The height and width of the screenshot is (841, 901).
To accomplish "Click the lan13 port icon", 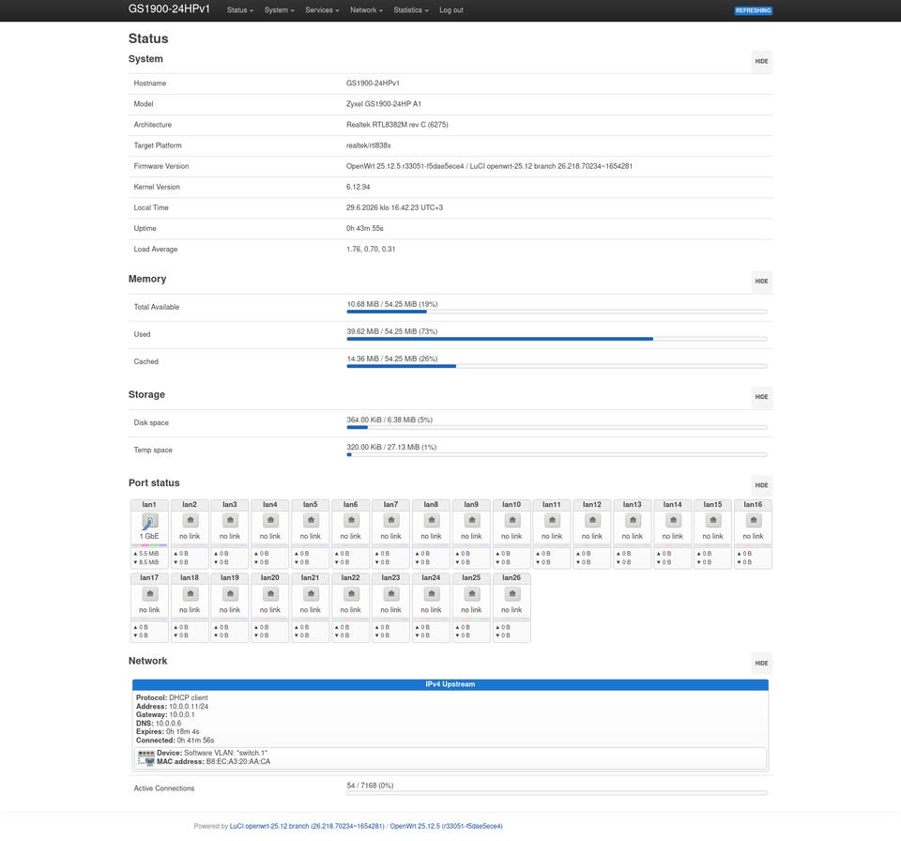I will [632, 520].
